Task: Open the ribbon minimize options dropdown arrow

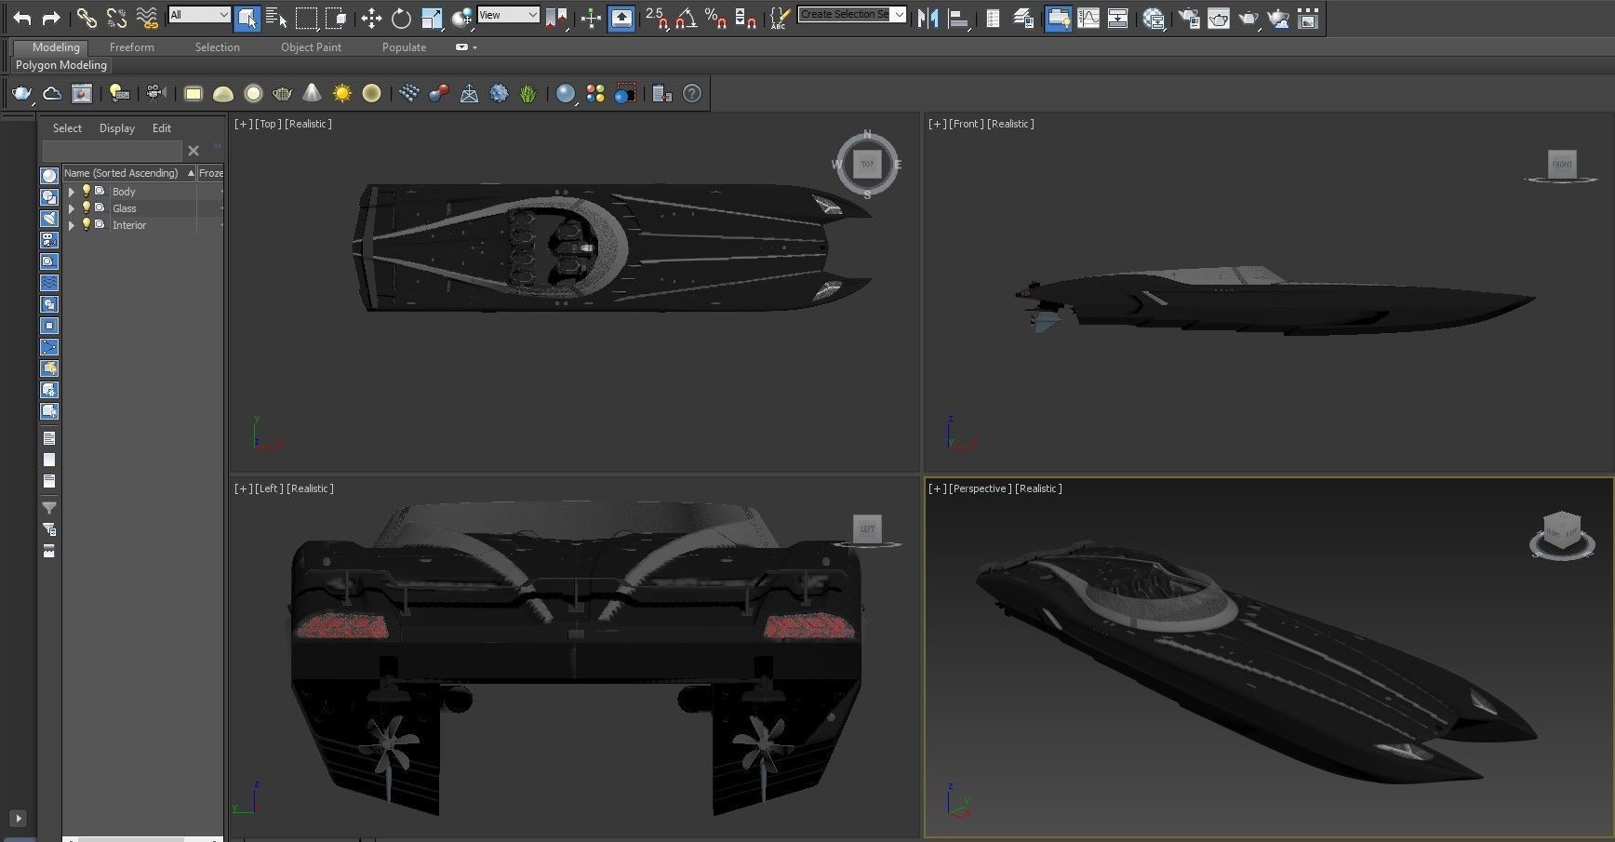Action: click(x=474, y=47)
